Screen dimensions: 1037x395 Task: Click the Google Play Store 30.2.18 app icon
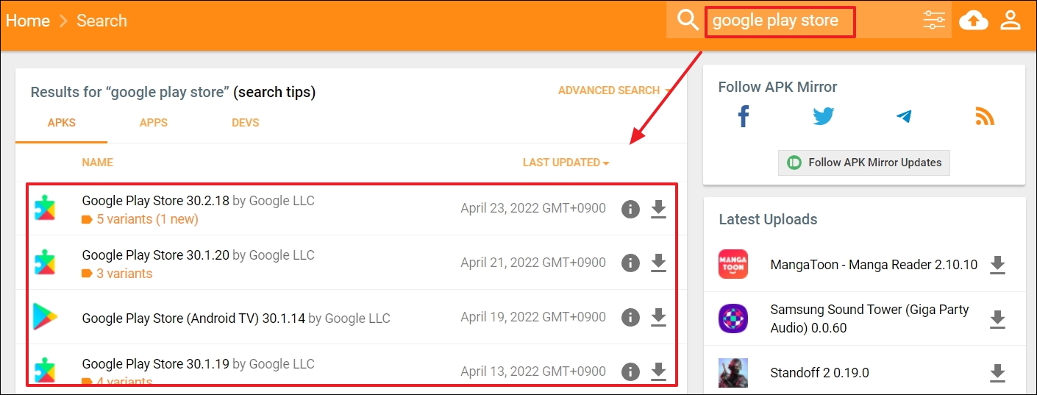(45, 208)
